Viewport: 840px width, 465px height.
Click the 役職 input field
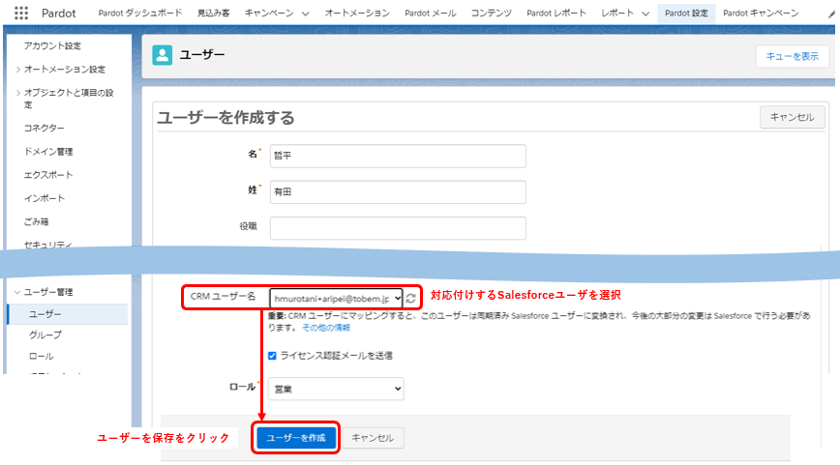(398, 228)
